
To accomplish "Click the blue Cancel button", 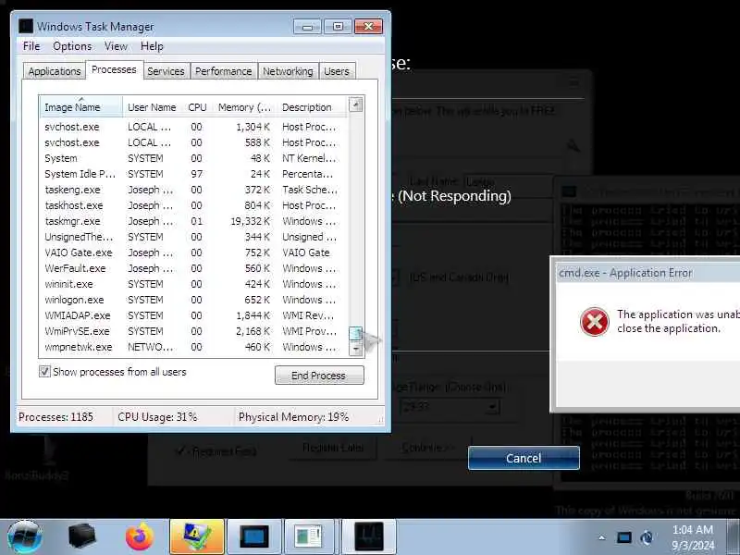I will coord(524,458).
